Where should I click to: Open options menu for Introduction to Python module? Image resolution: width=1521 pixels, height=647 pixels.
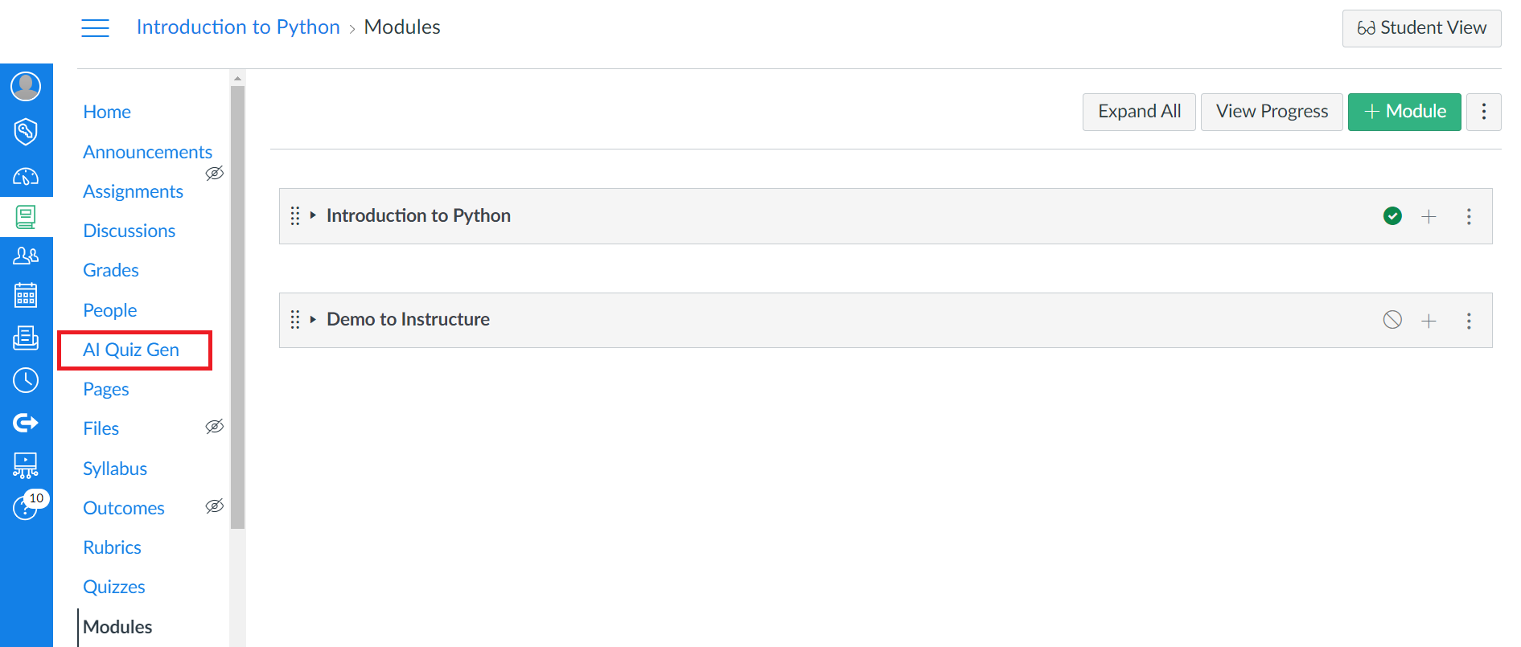coord(1469,216)
